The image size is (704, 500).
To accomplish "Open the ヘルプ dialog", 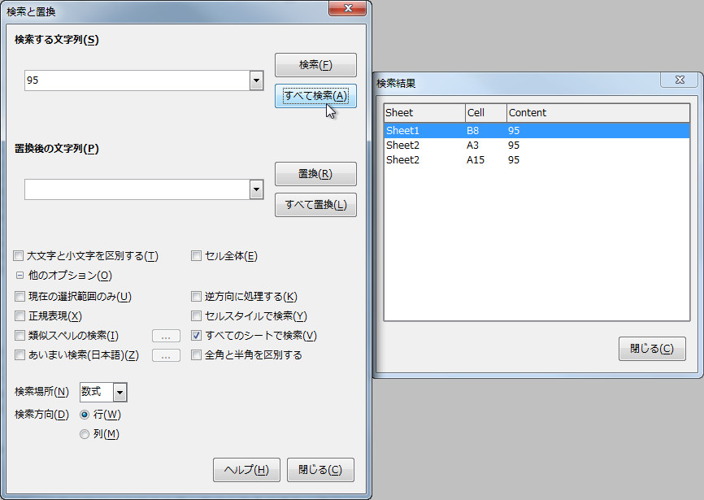I will click(246, 469).
